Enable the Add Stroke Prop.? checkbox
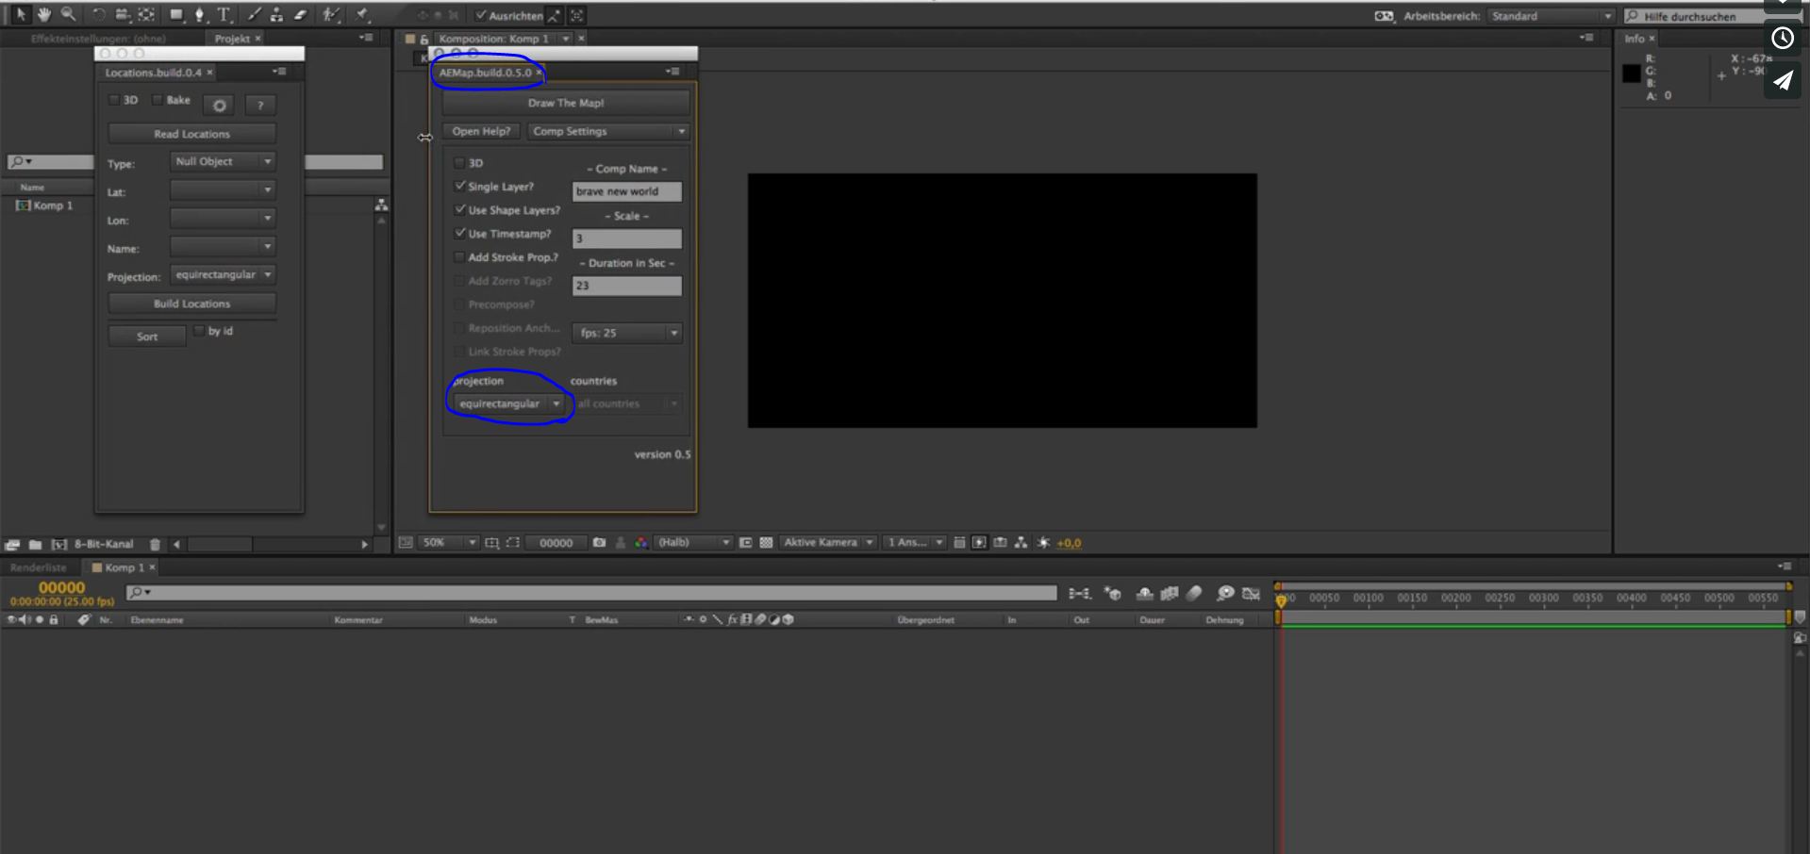 pos(459,257)
